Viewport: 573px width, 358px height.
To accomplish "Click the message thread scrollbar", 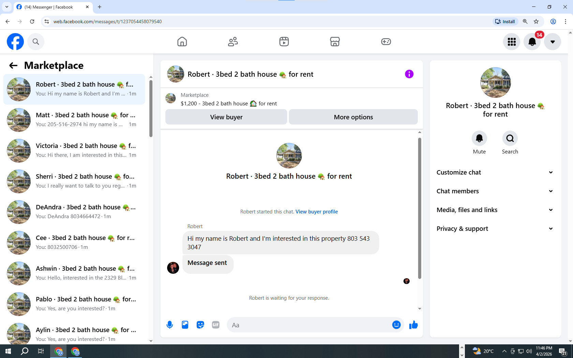I will tap(420, 208).
